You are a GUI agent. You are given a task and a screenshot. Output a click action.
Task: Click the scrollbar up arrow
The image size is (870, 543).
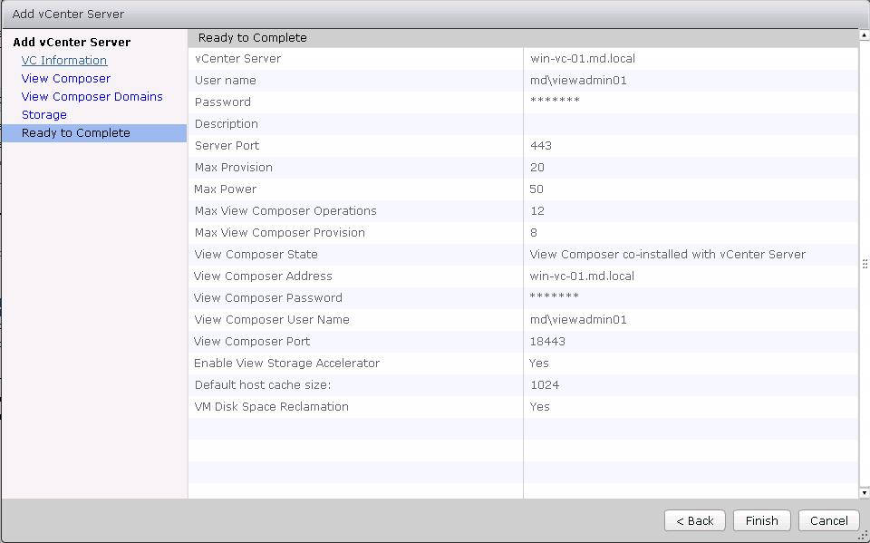(864, 35)
